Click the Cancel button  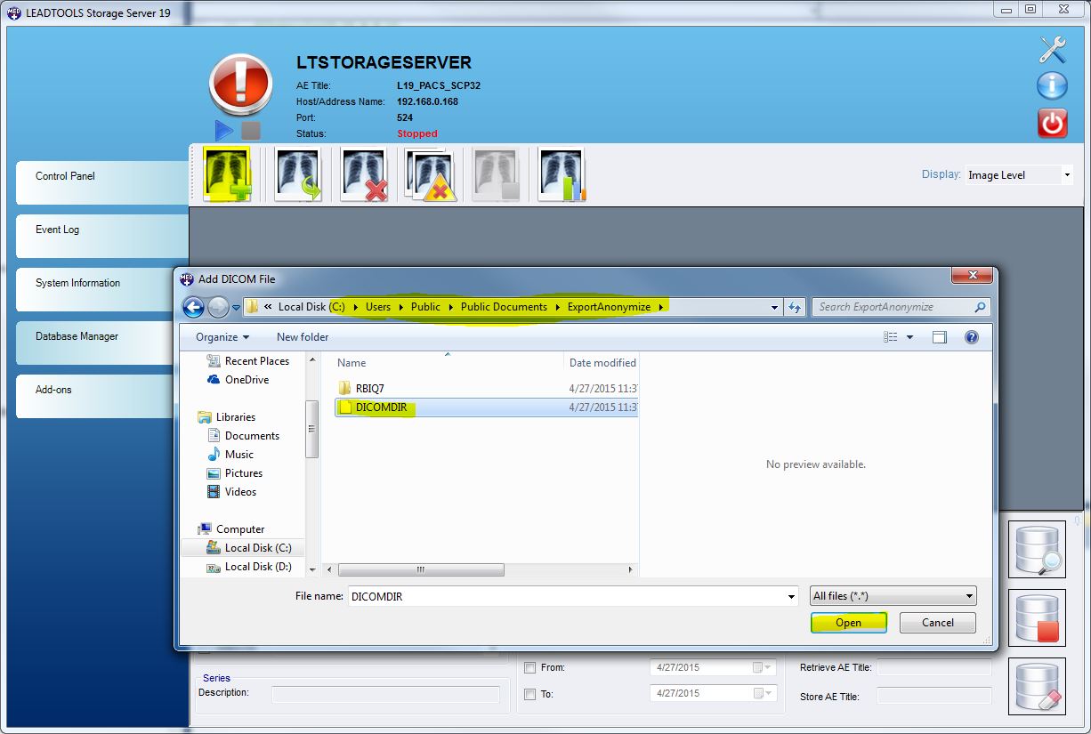pos(938,623)
